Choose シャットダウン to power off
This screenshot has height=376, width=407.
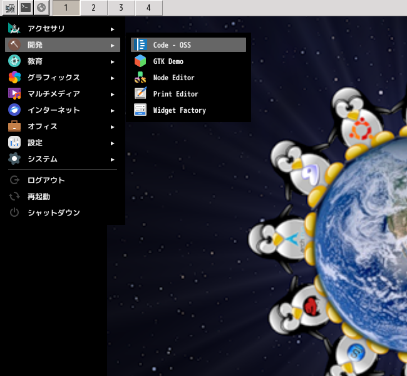[63, 212]
